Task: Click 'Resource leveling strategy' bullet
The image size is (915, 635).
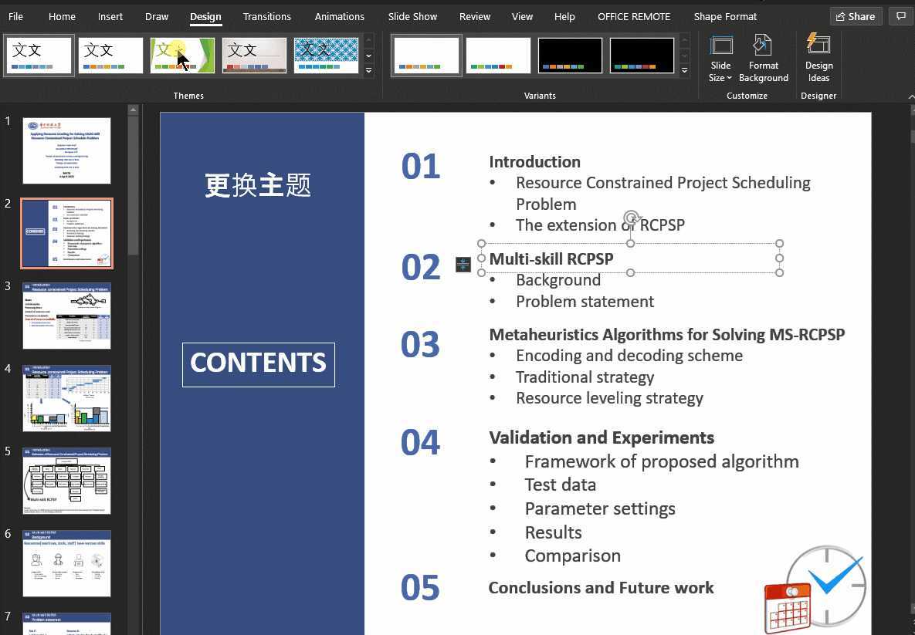Action: click(x=609, y=397)
